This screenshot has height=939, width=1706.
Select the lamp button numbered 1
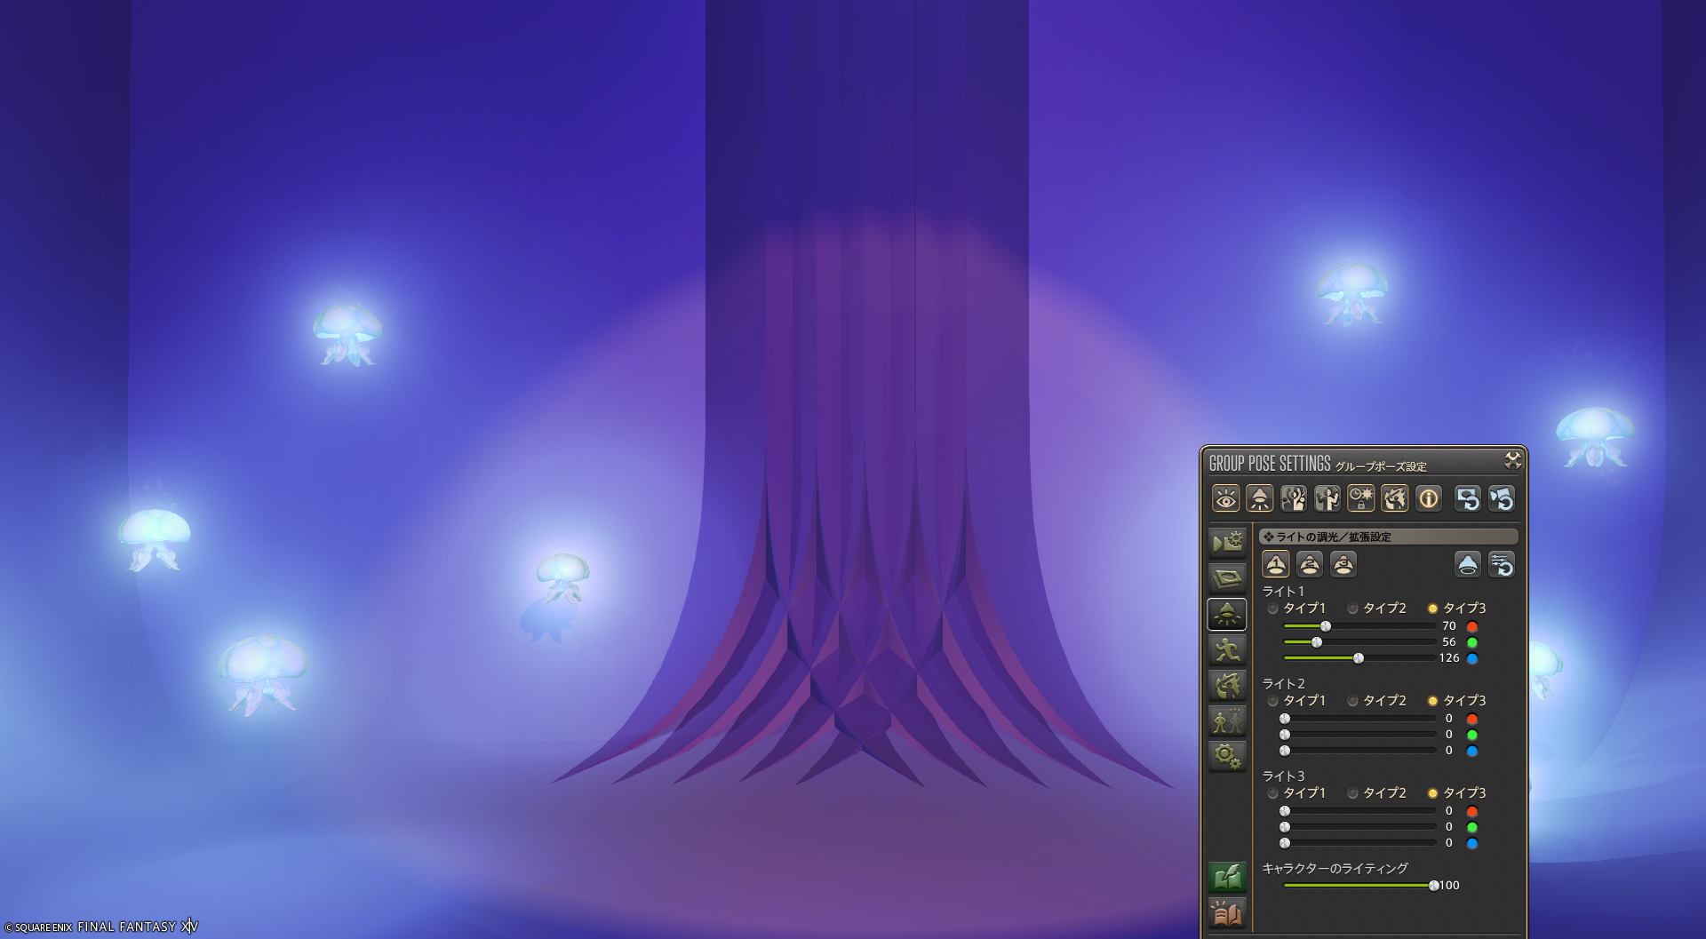[1276, 564]
